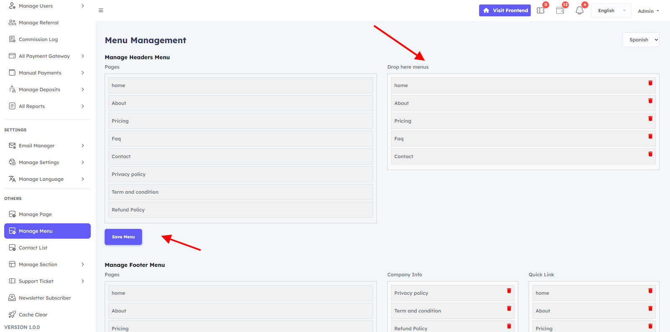Remove About from Quick Link list
This screenshot has height=332, width=670.
click(x=650, y=309)
